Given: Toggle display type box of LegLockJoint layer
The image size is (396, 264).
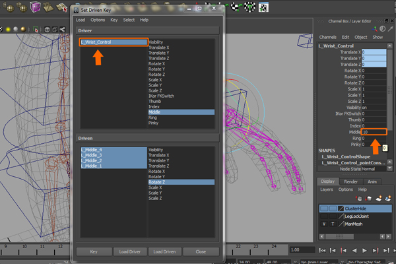Looking at the screenshot, I should coord(333,216).
